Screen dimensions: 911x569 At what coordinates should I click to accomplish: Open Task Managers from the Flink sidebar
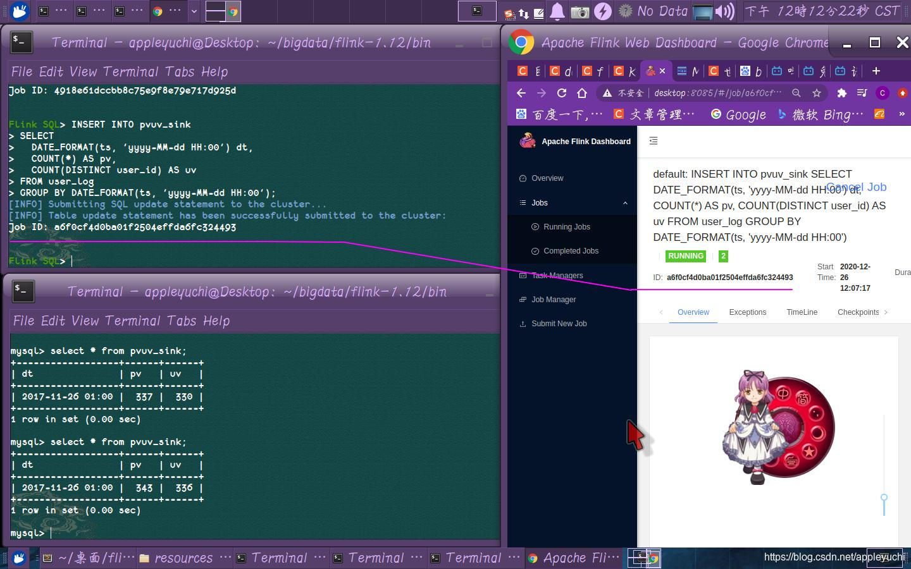pos(522,275)
